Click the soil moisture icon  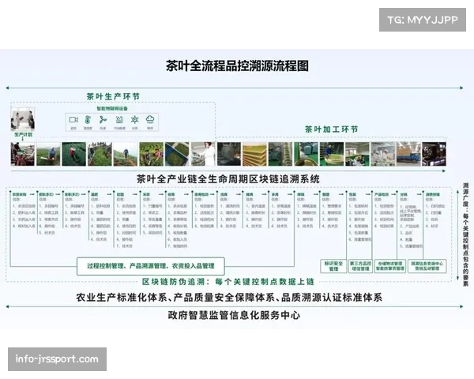click(x=119, y=120)
